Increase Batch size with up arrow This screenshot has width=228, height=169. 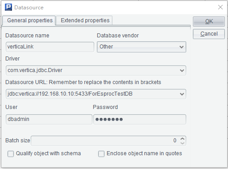183,139
